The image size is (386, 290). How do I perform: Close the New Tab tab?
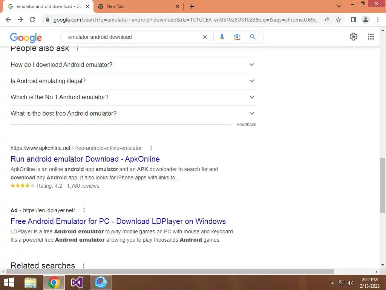[178, 7]
